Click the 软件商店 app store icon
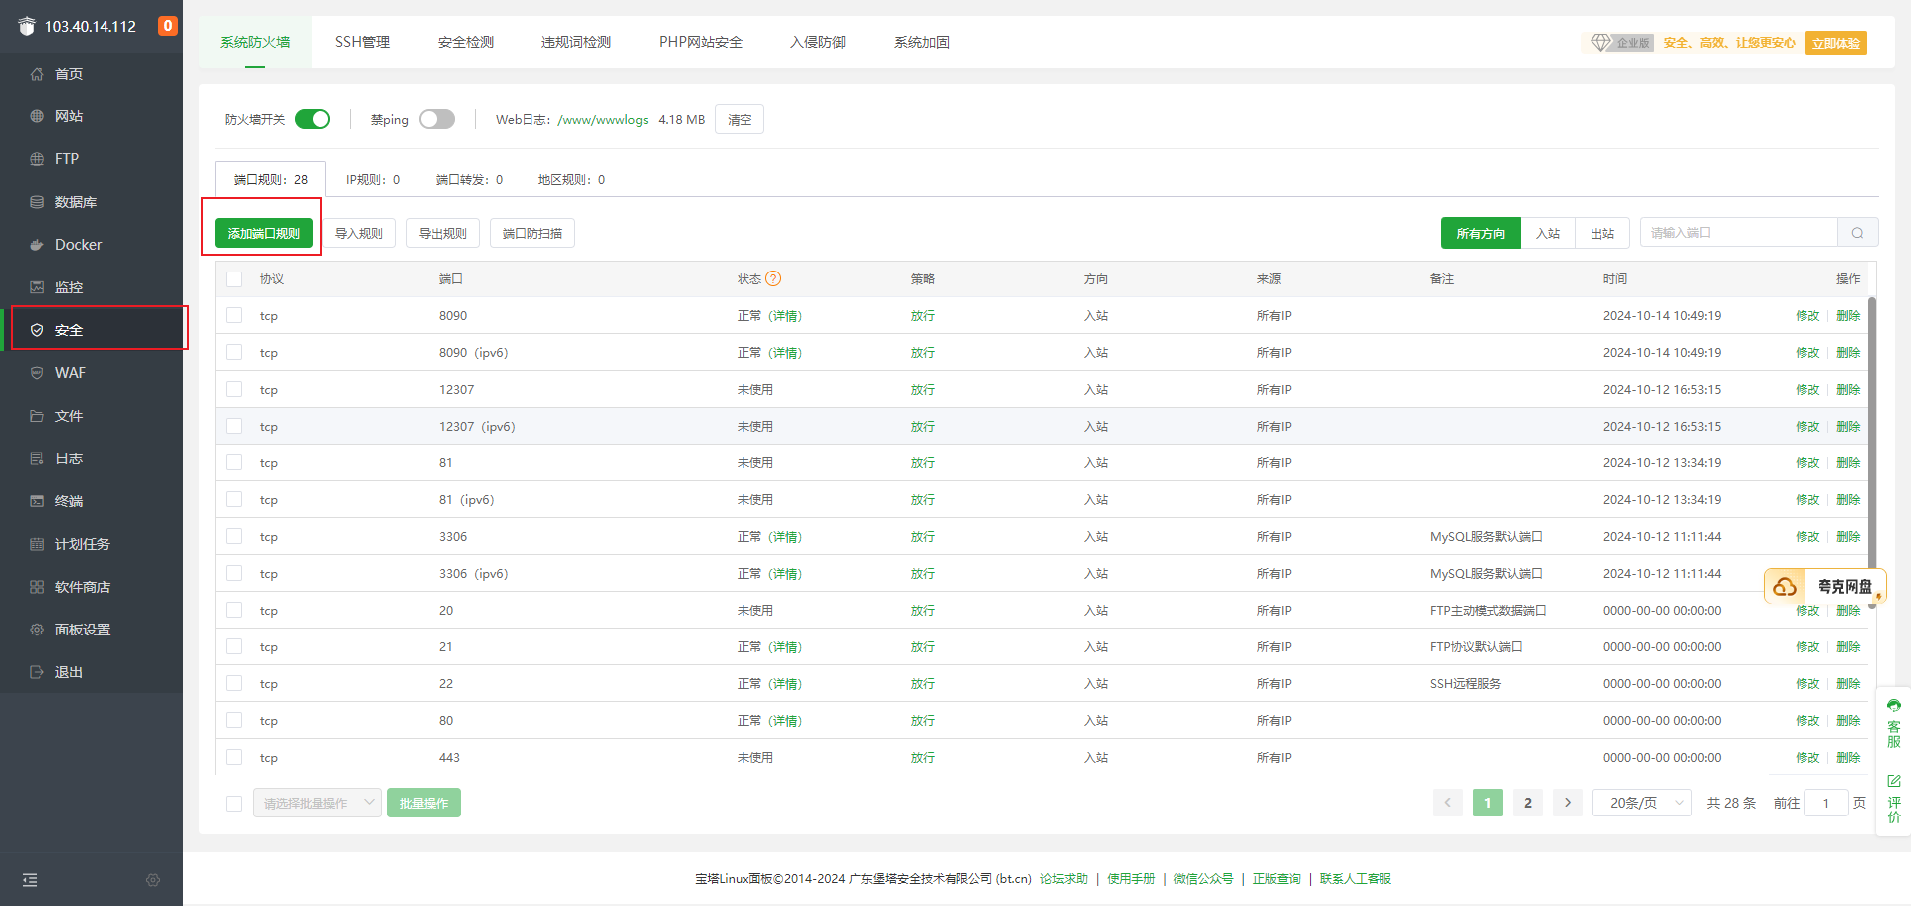This screenshot has width=1911, height=906. [37, 587]
